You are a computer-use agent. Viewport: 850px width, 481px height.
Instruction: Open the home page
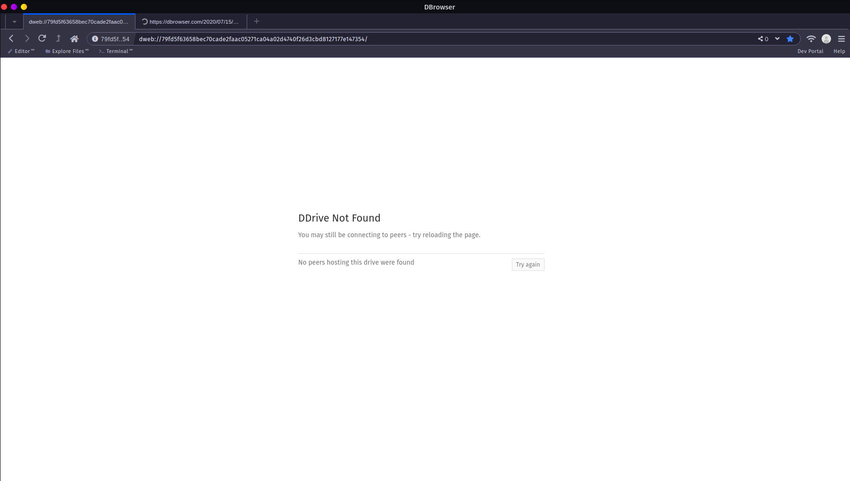click(x=74, y=39)
